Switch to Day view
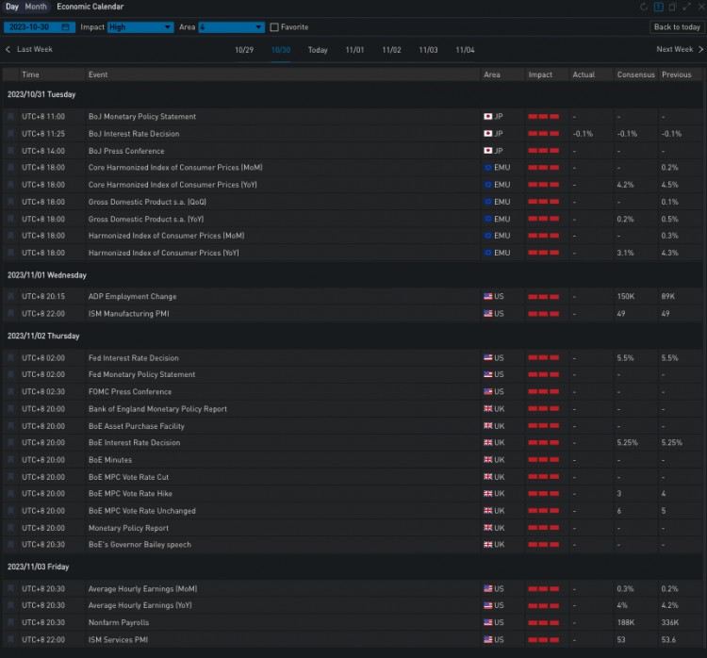The image size is (707, 658). (12, 7)
